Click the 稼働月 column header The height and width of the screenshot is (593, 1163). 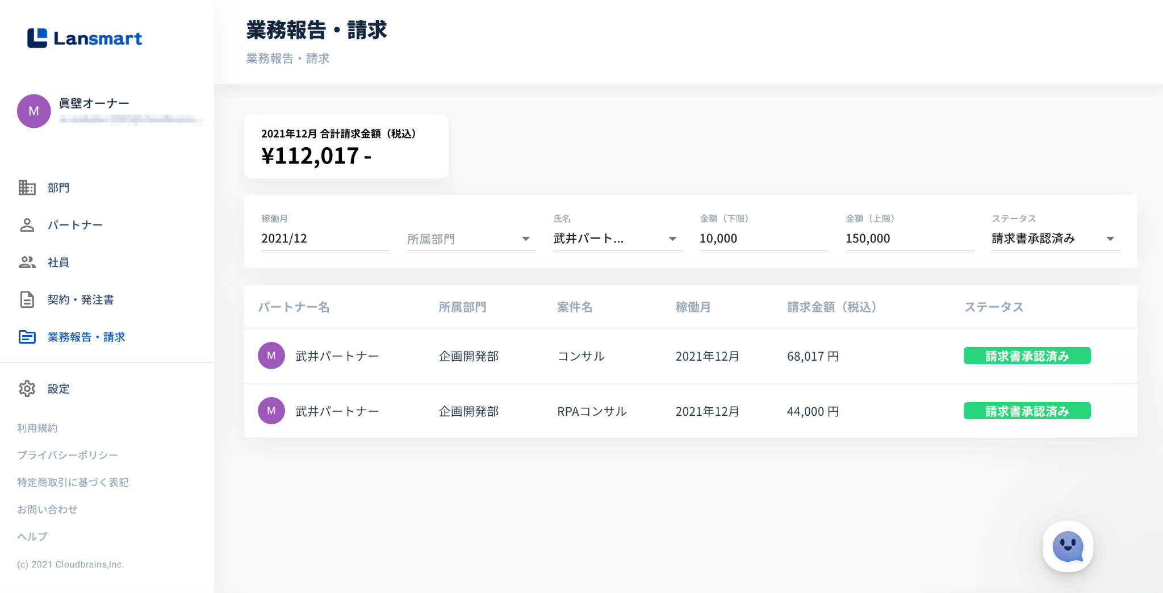coord(693,307)
